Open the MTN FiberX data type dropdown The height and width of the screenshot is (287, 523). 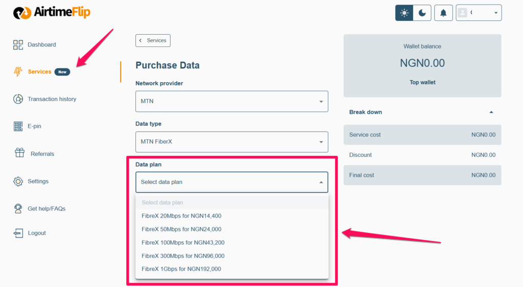(232, 141)
